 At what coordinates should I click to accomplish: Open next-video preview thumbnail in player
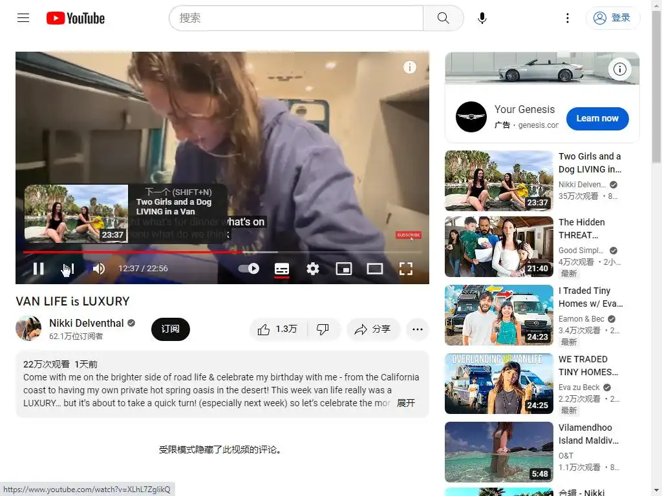(76, 213)
